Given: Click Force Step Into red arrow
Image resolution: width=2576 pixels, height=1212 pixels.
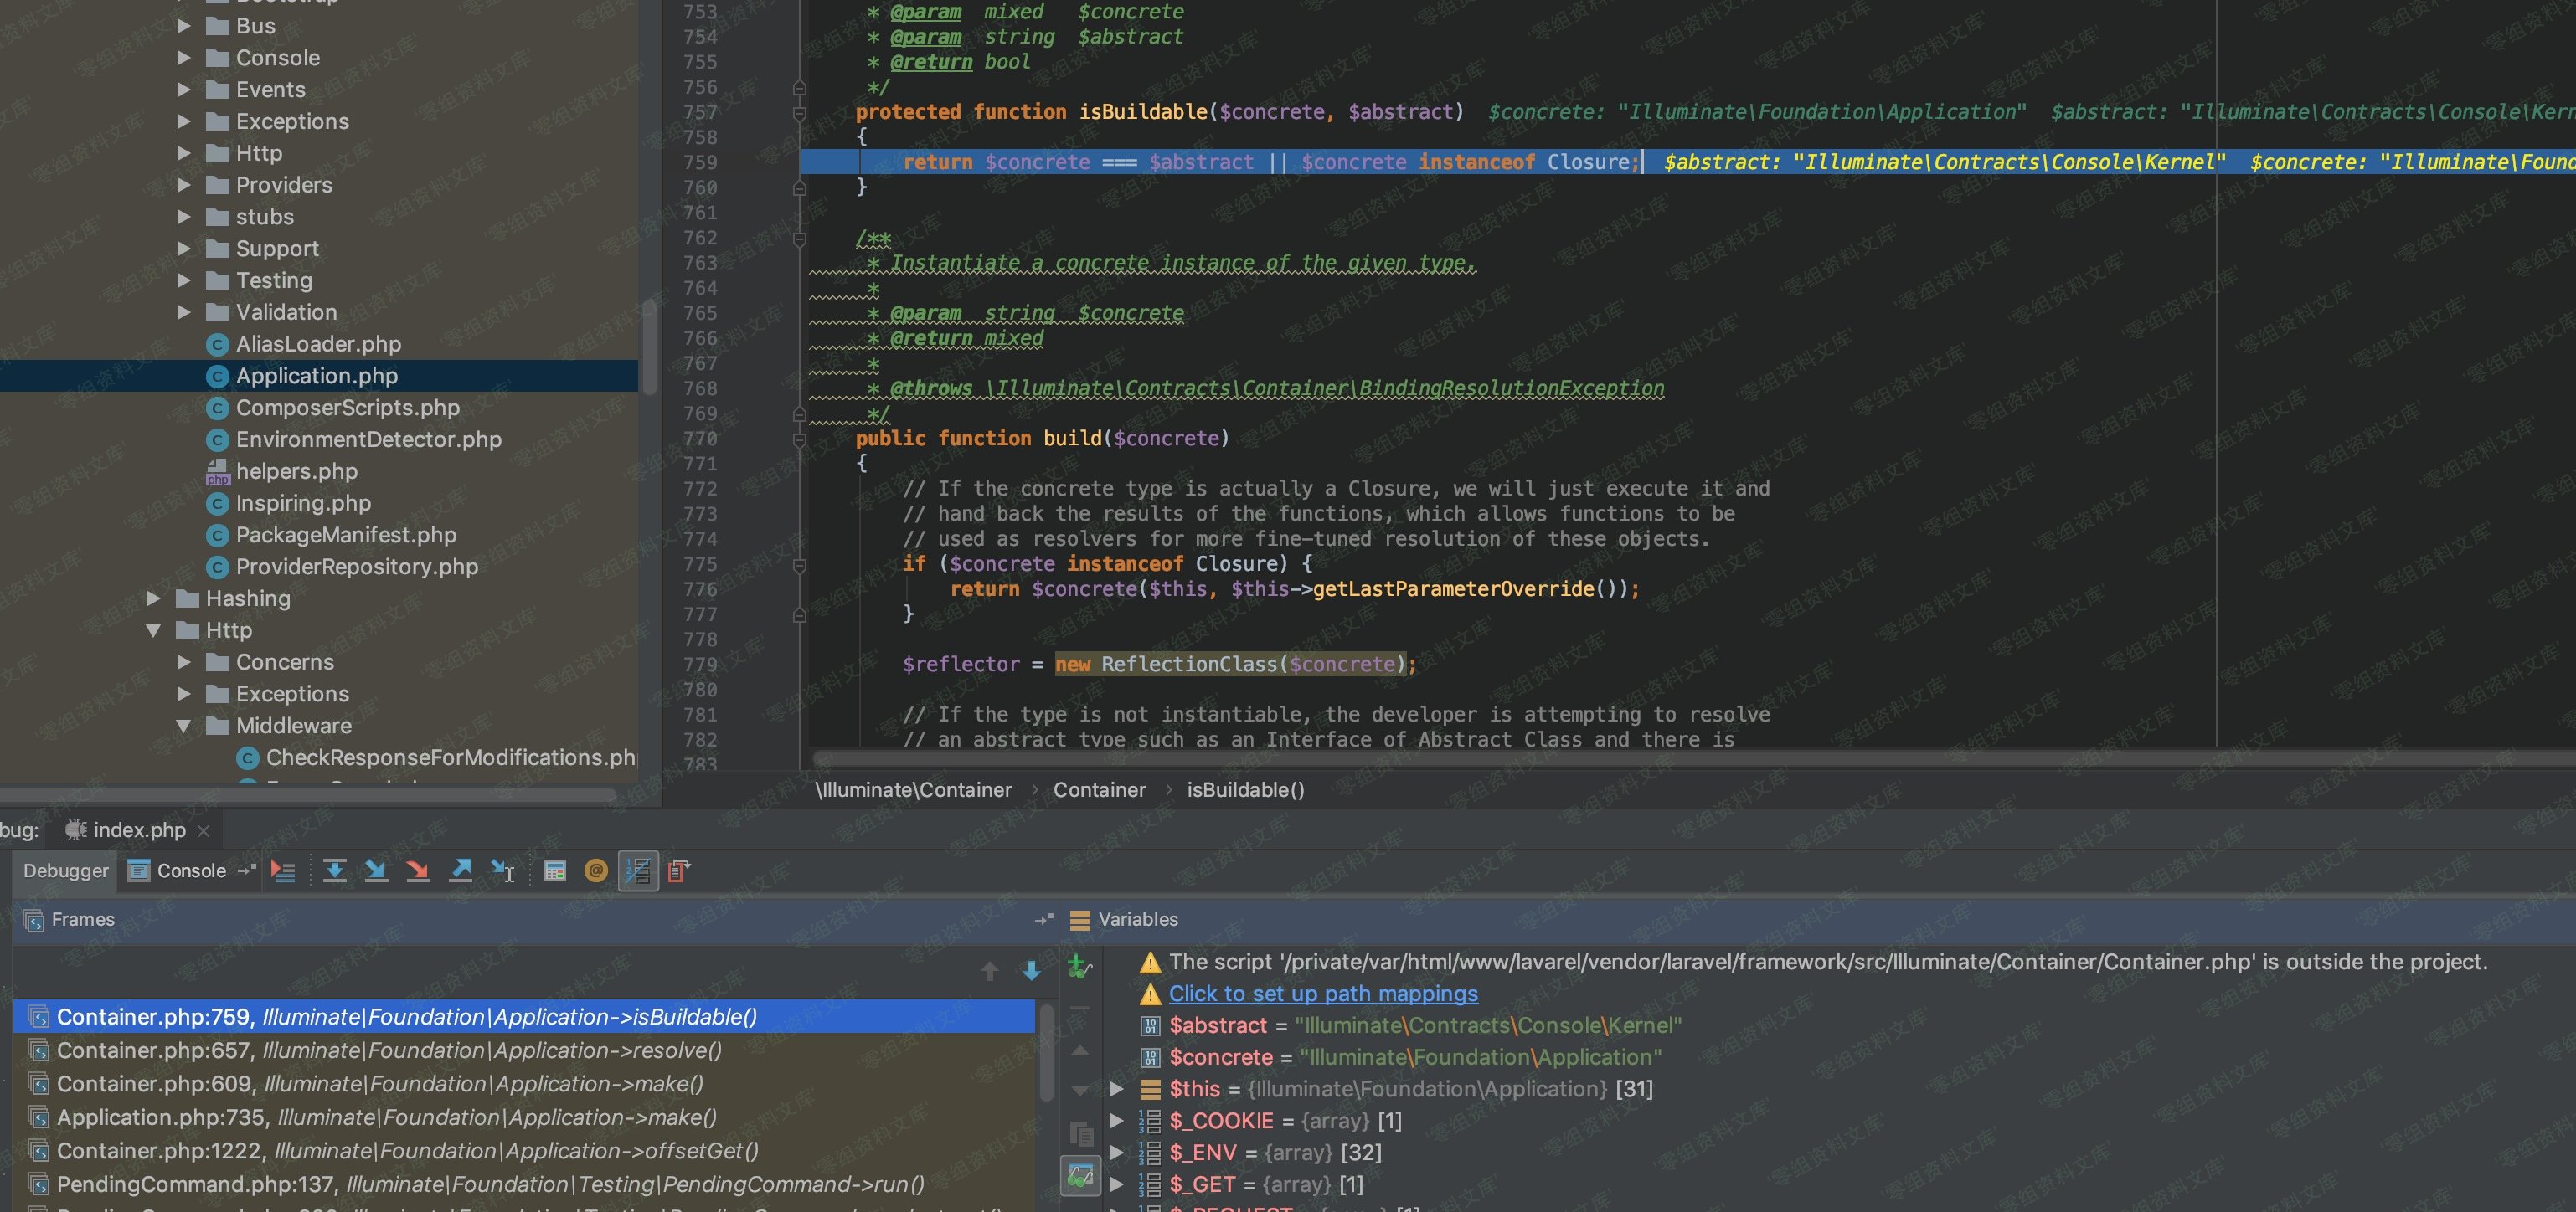Looking at the screenshot, I should coord(418,871).
